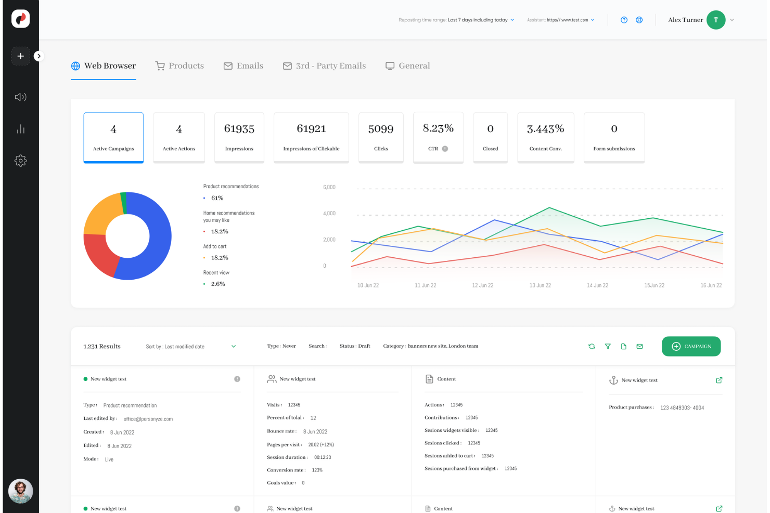Open the Filter icon near the Campaign button

click(x=608, y=346)
